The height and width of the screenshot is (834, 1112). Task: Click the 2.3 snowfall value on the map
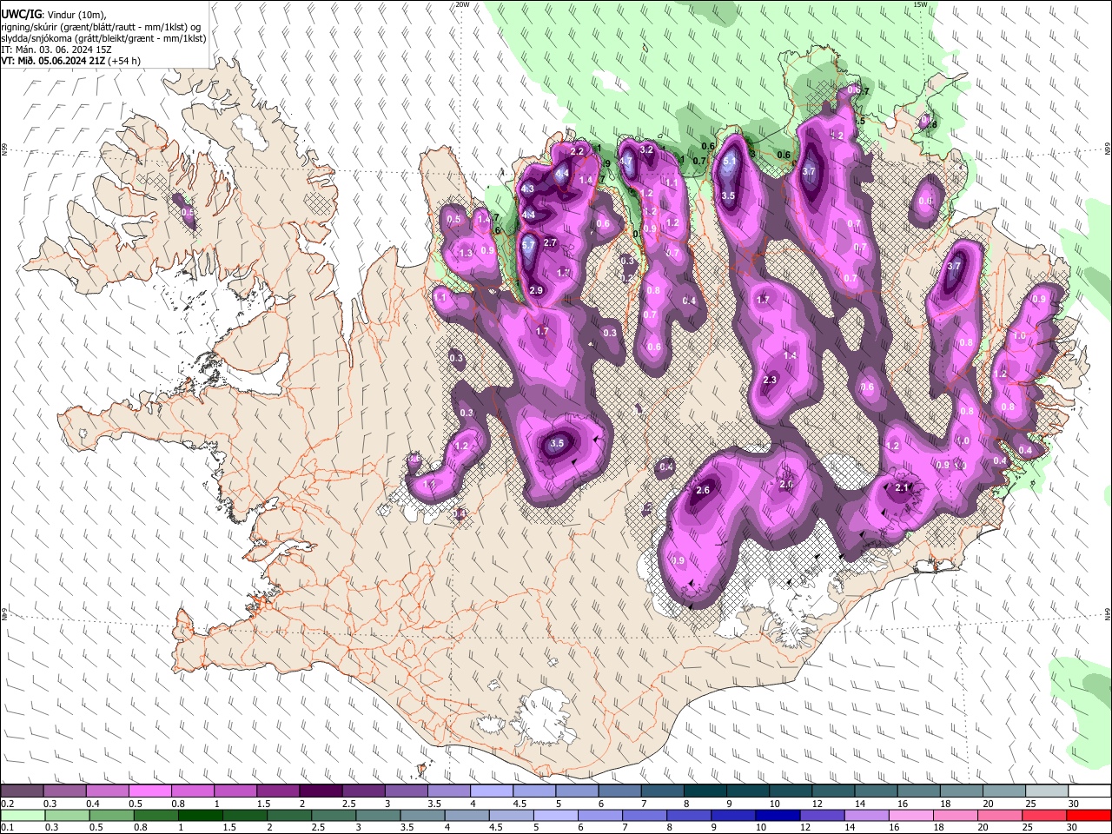(770, 380)
